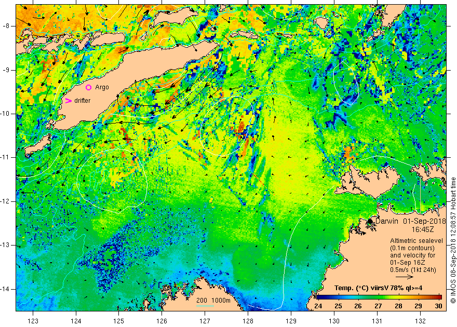Click the color bar label '30'
Screen dimensions: 457x327
click(x=438, y=306)
